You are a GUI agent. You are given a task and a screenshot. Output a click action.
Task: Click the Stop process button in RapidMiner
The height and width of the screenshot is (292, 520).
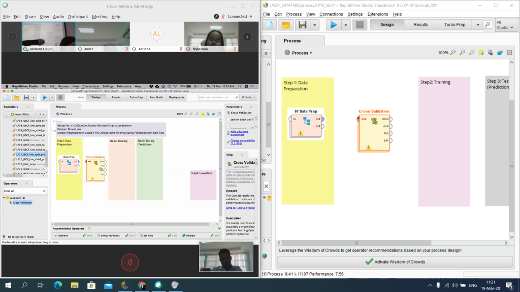pos(360,25)
